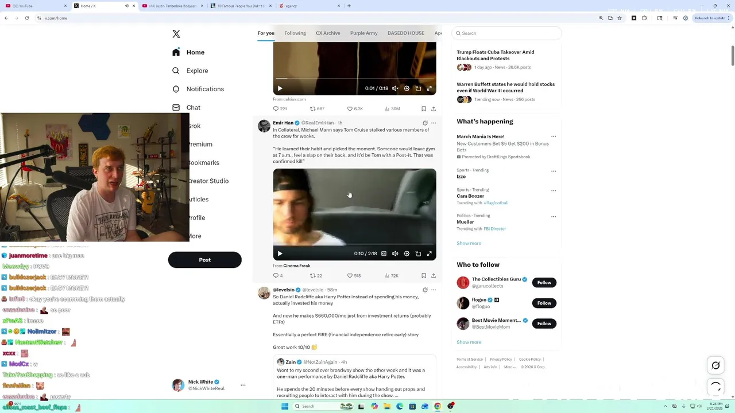Click the Chat envelope icon

(x=176, y=107)
